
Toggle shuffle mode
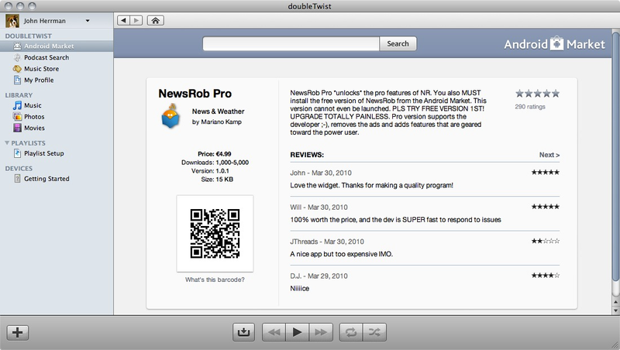(374, 332)
